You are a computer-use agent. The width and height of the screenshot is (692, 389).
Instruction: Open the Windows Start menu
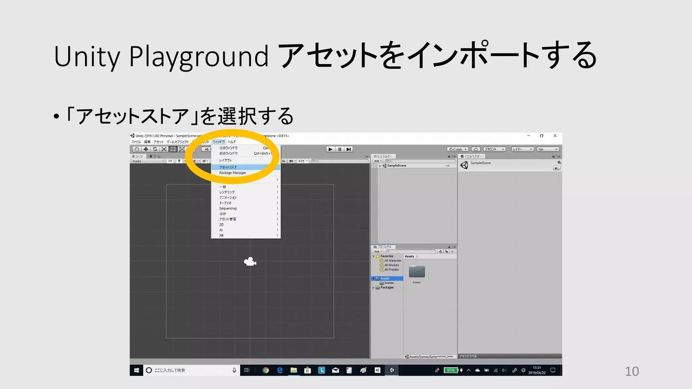click(136, 370)
